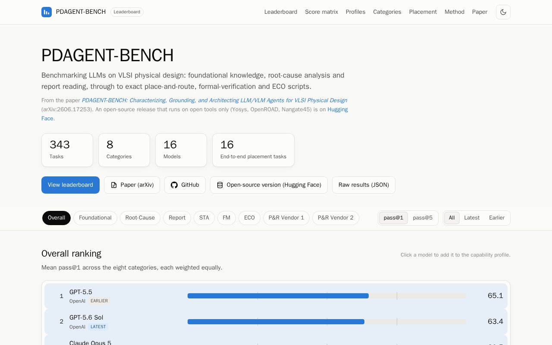Open the Leaderboard nav item

point(281,12)
